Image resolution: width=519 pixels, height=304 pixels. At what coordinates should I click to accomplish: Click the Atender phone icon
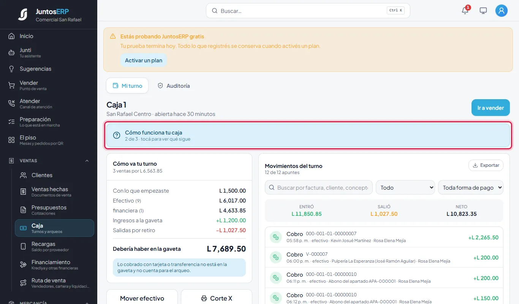coord(11,104)
